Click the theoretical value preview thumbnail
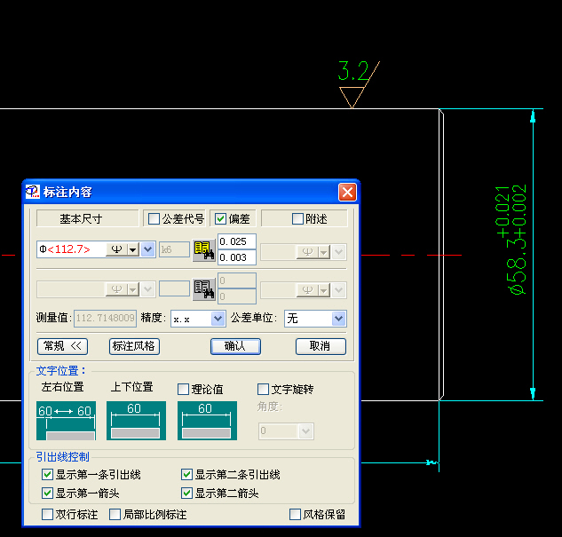 207,421
